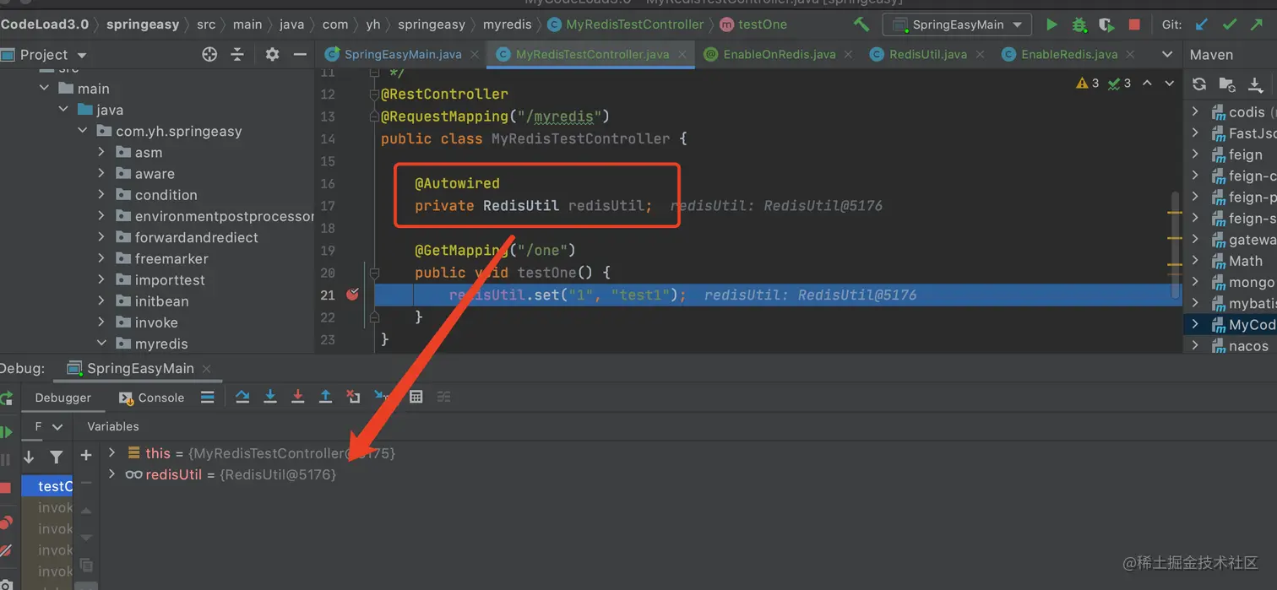Click the myredis breadcrumb

(x=506, y=24)
